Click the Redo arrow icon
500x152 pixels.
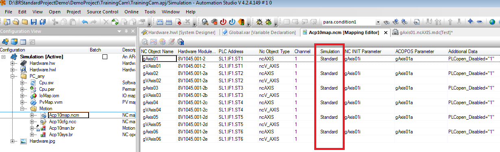coord(93,22)
